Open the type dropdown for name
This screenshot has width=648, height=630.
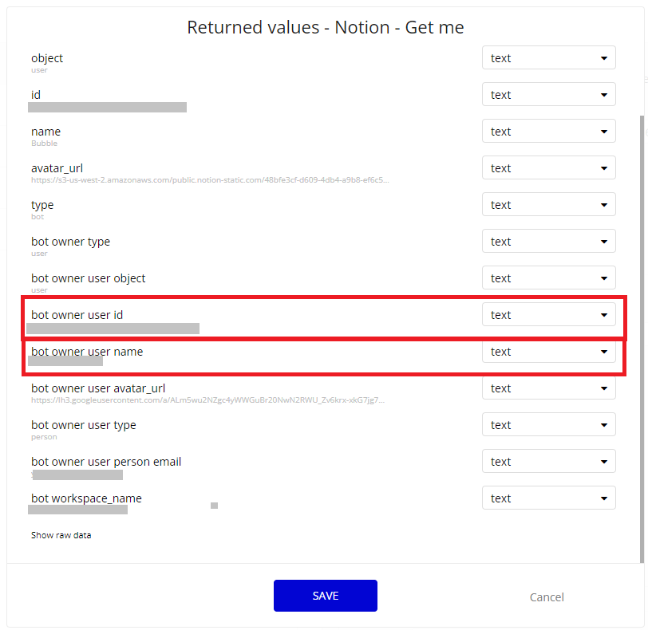[x=548, y=132]
